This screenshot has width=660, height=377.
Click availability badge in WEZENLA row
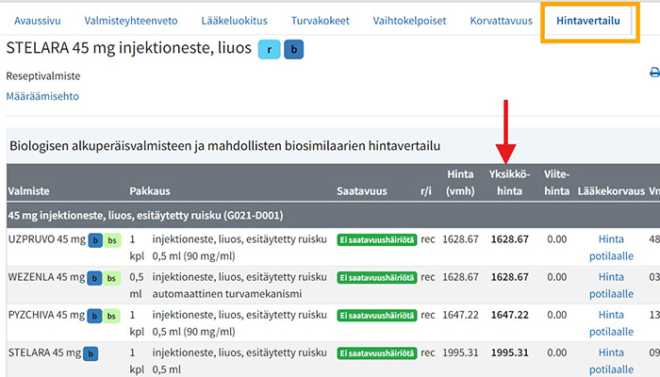click(x=377, y=278)
